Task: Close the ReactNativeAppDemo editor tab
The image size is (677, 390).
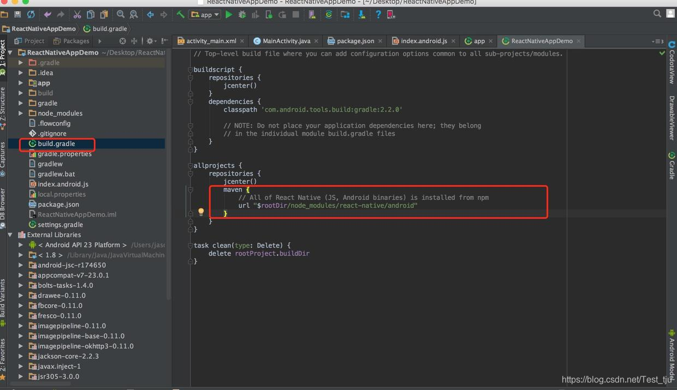Action: [x=579, y=41]
